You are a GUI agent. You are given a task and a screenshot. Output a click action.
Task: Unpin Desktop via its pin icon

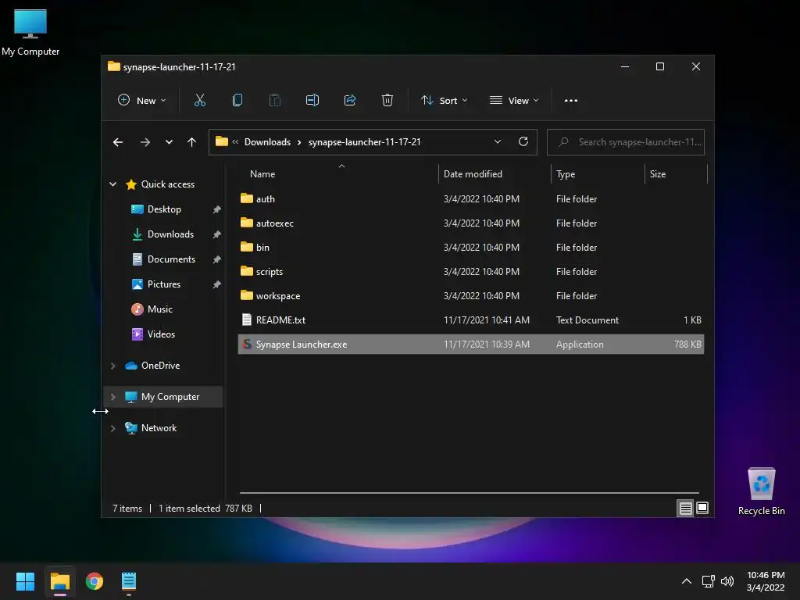tap(217, 209)
